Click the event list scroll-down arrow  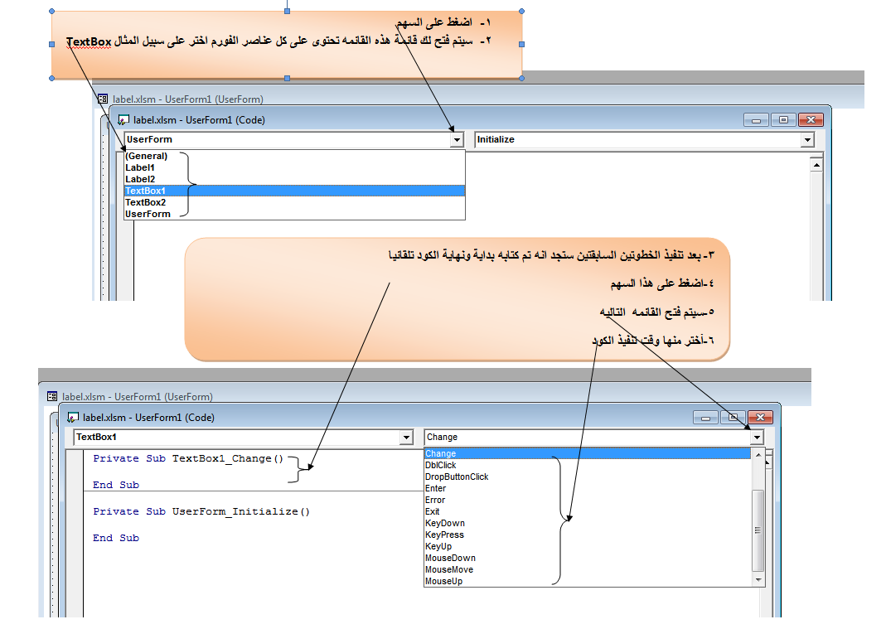758,580
